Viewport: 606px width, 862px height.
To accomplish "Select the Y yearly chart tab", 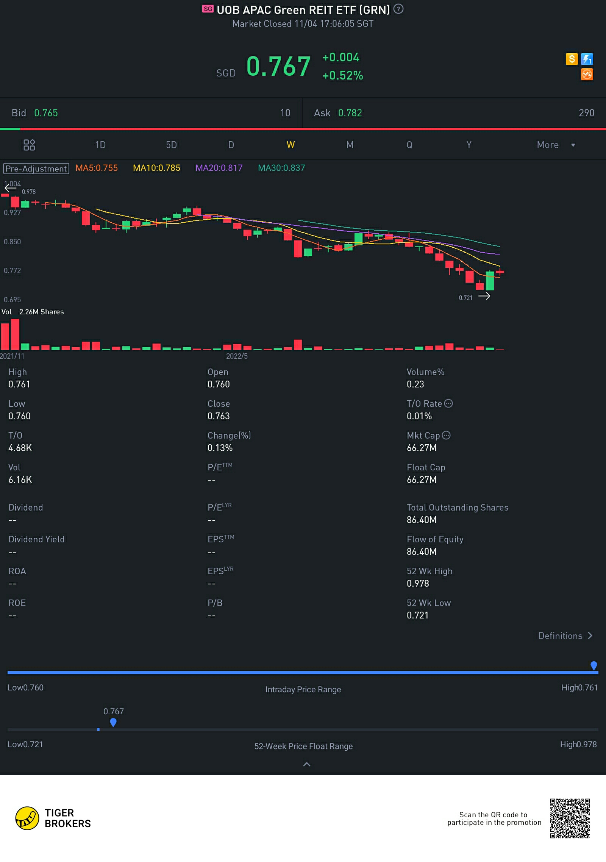I will point(469,145).
